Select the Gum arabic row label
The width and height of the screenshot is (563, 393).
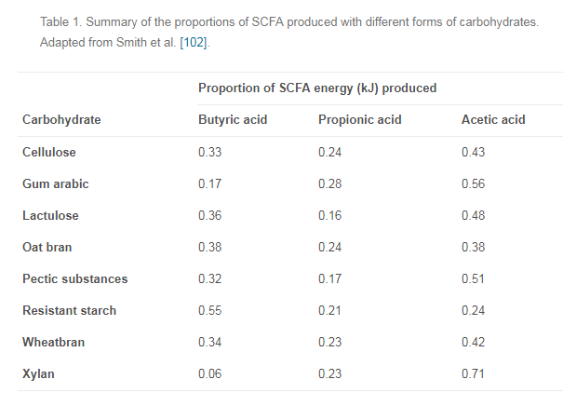tap(56, 183)
